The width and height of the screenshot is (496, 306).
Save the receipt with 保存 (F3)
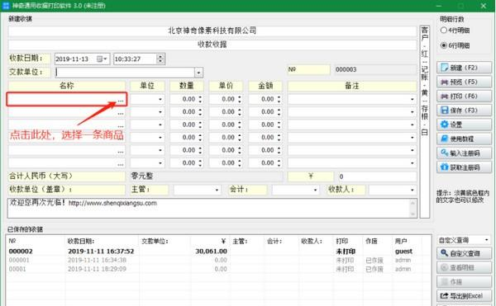(464, 111)
